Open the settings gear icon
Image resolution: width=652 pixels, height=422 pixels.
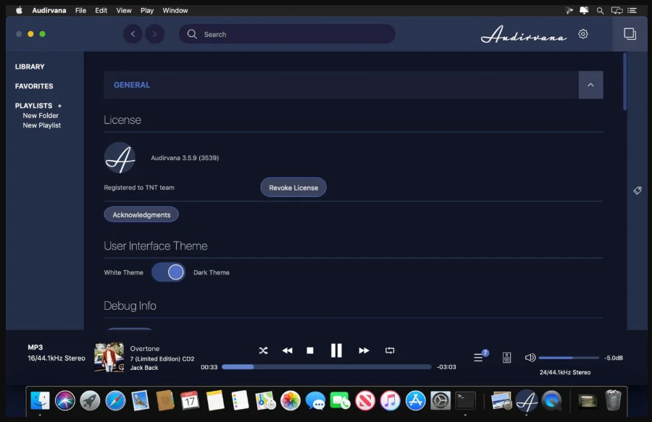(583, 34)
